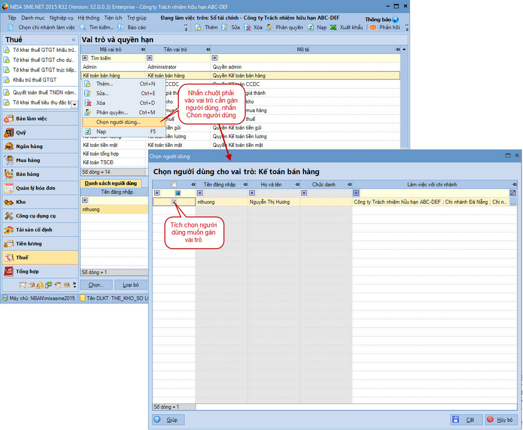Viewport: 523px width, 430px height.
Task: Click Chọn chi nhánh làm việc
Action: point(42,28)
